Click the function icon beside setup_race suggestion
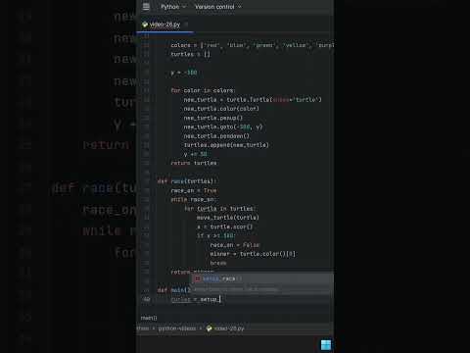The image size is (470, 353). pos(198,278)
